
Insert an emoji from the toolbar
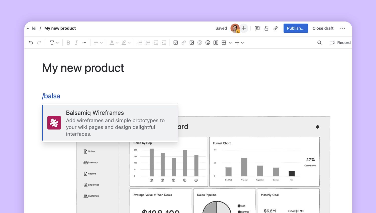208,42
